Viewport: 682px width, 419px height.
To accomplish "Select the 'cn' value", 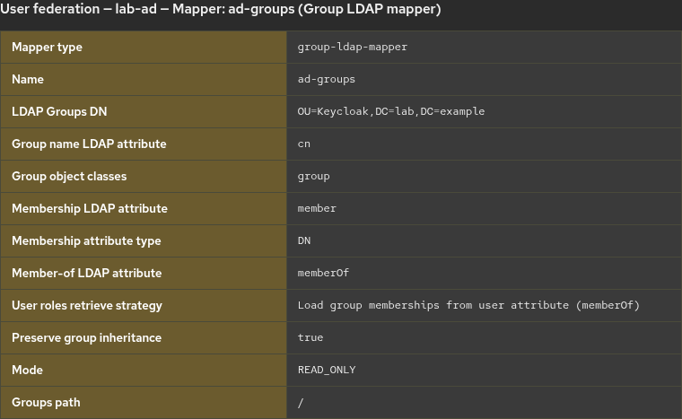I will click(304, 144).
